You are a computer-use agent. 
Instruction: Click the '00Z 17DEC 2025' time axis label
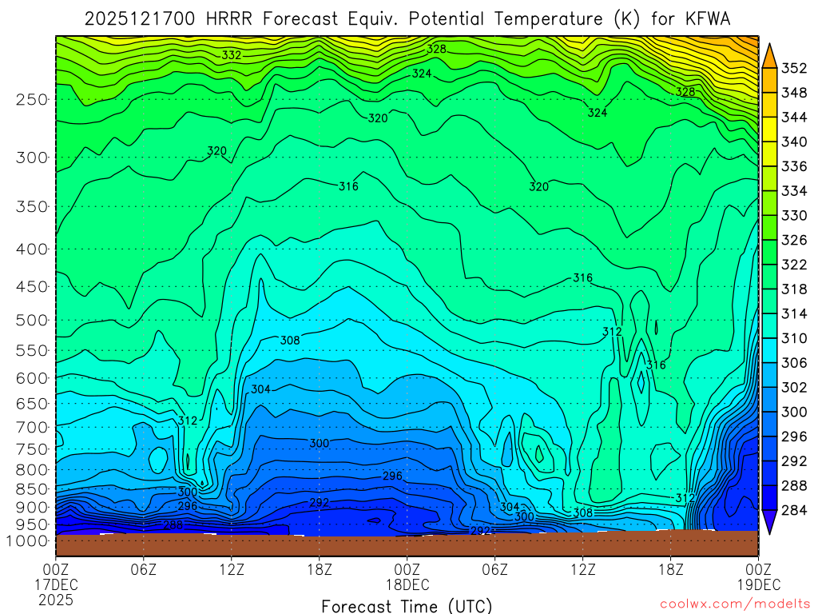coord(56,584)
